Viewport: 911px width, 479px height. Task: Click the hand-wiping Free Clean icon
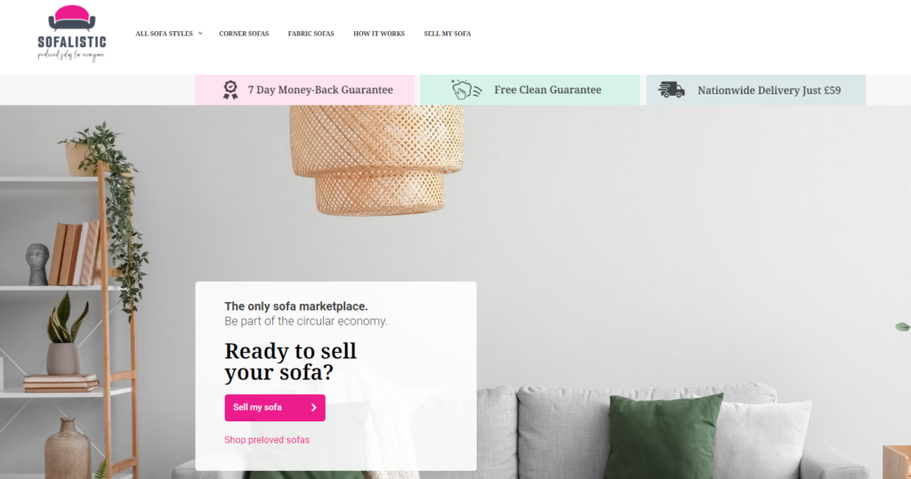(x=466, y=90)
